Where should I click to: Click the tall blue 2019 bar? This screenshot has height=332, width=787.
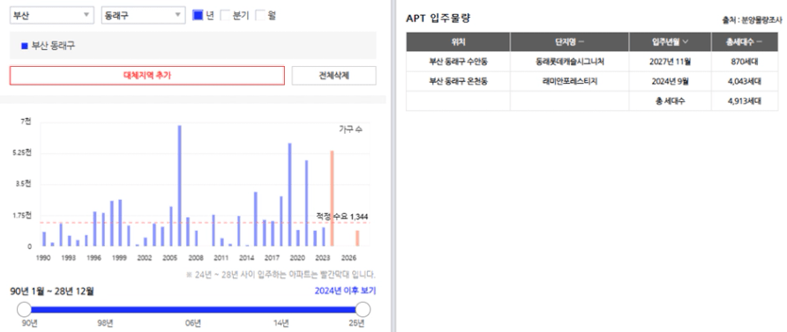click(289, 195)
